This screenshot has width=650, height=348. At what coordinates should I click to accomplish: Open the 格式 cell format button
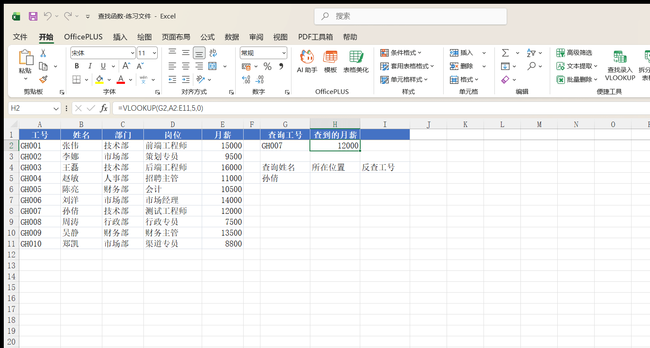point(464,79)
